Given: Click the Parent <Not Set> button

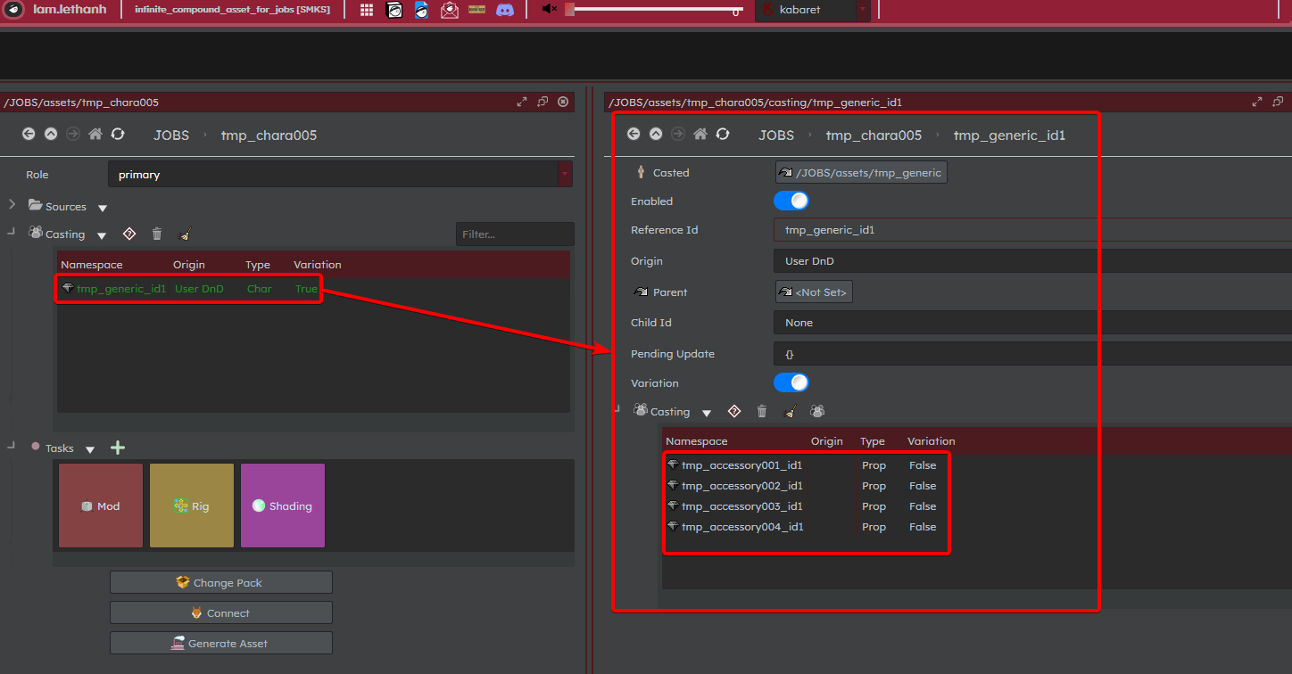Looking at the screenshot, I should (x=814, y=292).
